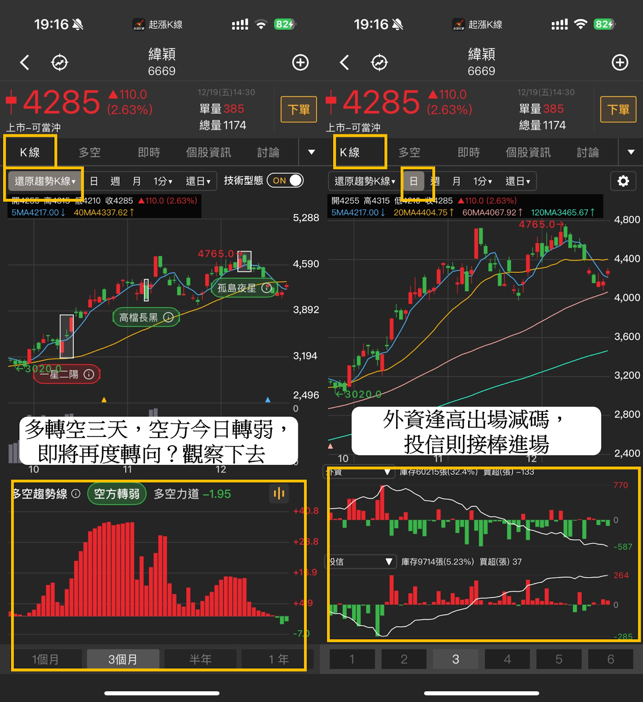The width and height of the screenshot is (643, 702).
Task: Choose 3個月 range for trend chart
Action: pos(123,659)
